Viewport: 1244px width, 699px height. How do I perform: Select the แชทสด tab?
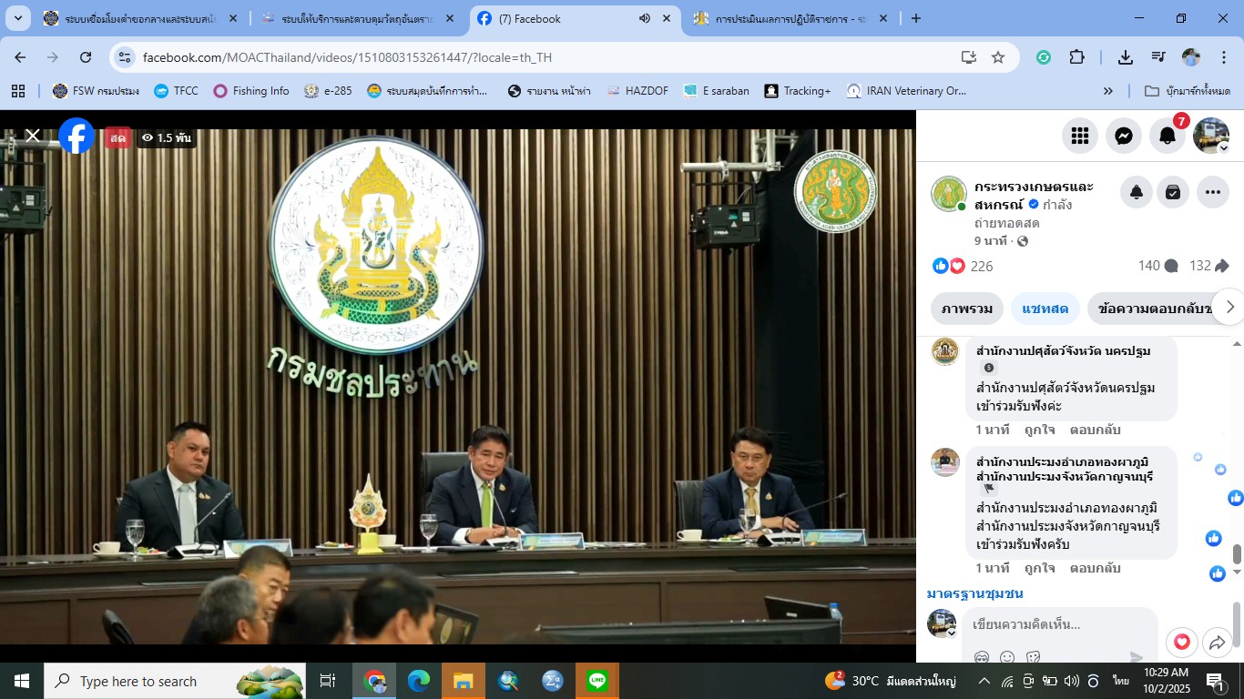[x=1045, y=309]
